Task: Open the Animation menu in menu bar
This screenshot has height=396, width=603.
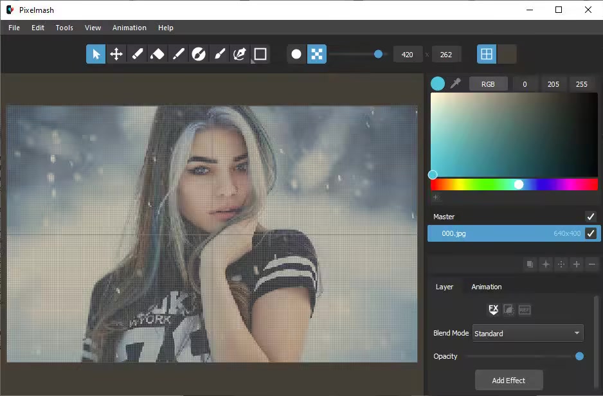Action: point(129,28)
